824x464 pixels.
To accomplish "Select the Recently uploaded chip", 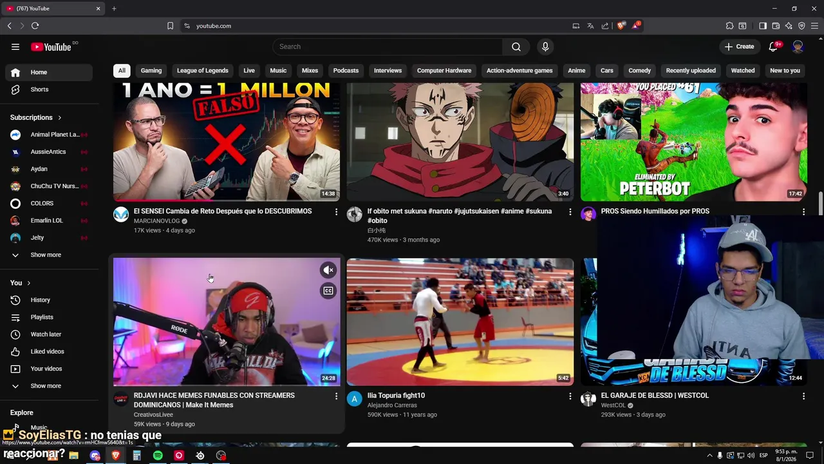I will pyautogui.click(x=691, y=70).
